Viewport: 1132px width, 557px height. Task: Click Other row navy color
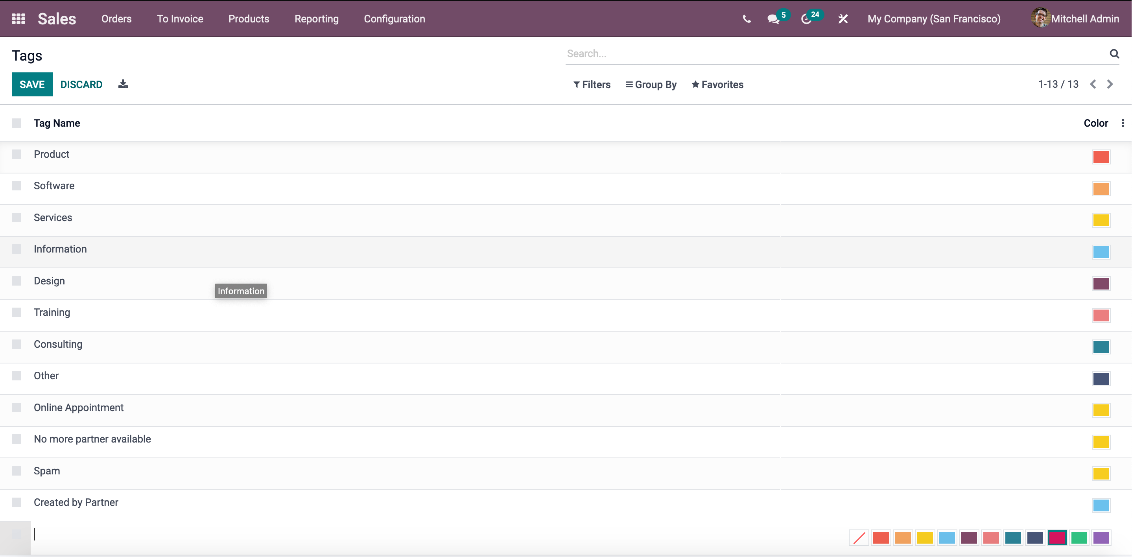(1101, 378)
